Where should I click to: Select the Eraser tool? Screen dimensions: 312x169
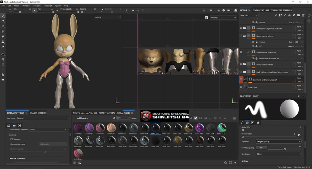[x=3, y=21]
